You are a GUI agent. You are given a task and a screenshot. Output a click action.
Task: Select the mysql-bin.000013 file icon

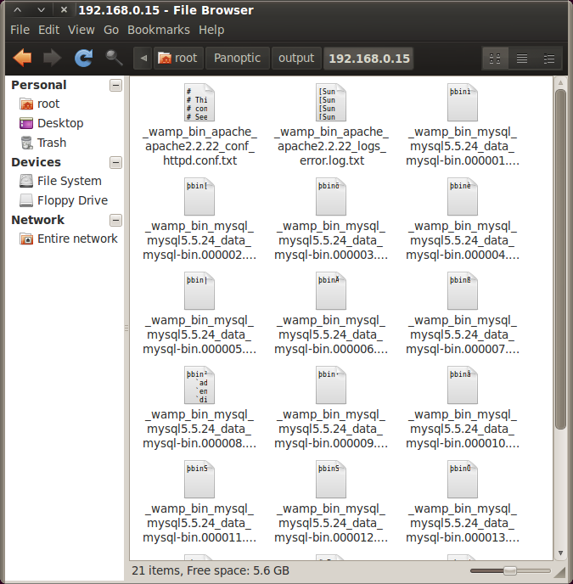point(463,480)
